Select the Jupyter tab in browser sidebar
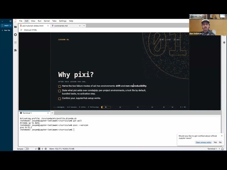The height and width of the screenshot is (170, 227). (x=6, y=25)
